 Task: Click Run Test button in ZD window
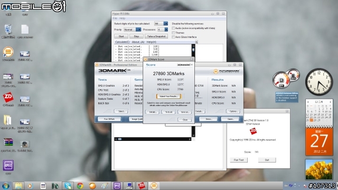239,160
